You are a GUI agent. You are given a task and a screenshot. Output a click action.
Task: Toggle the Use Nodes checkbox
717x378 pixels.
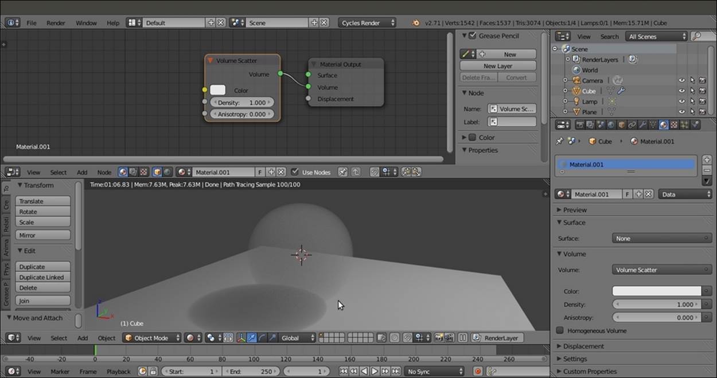coord(295,172)
